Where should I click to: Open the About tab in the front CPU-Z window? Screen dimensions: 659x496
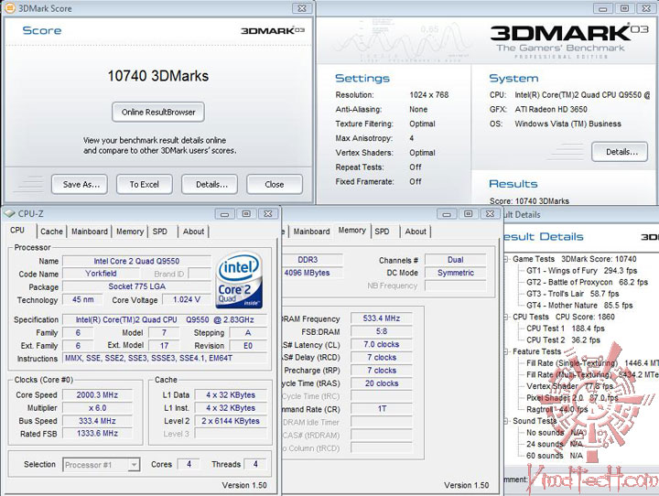click(193, 232)
